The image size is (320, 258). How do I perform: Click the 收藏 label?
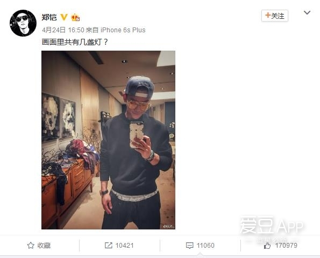44,246
